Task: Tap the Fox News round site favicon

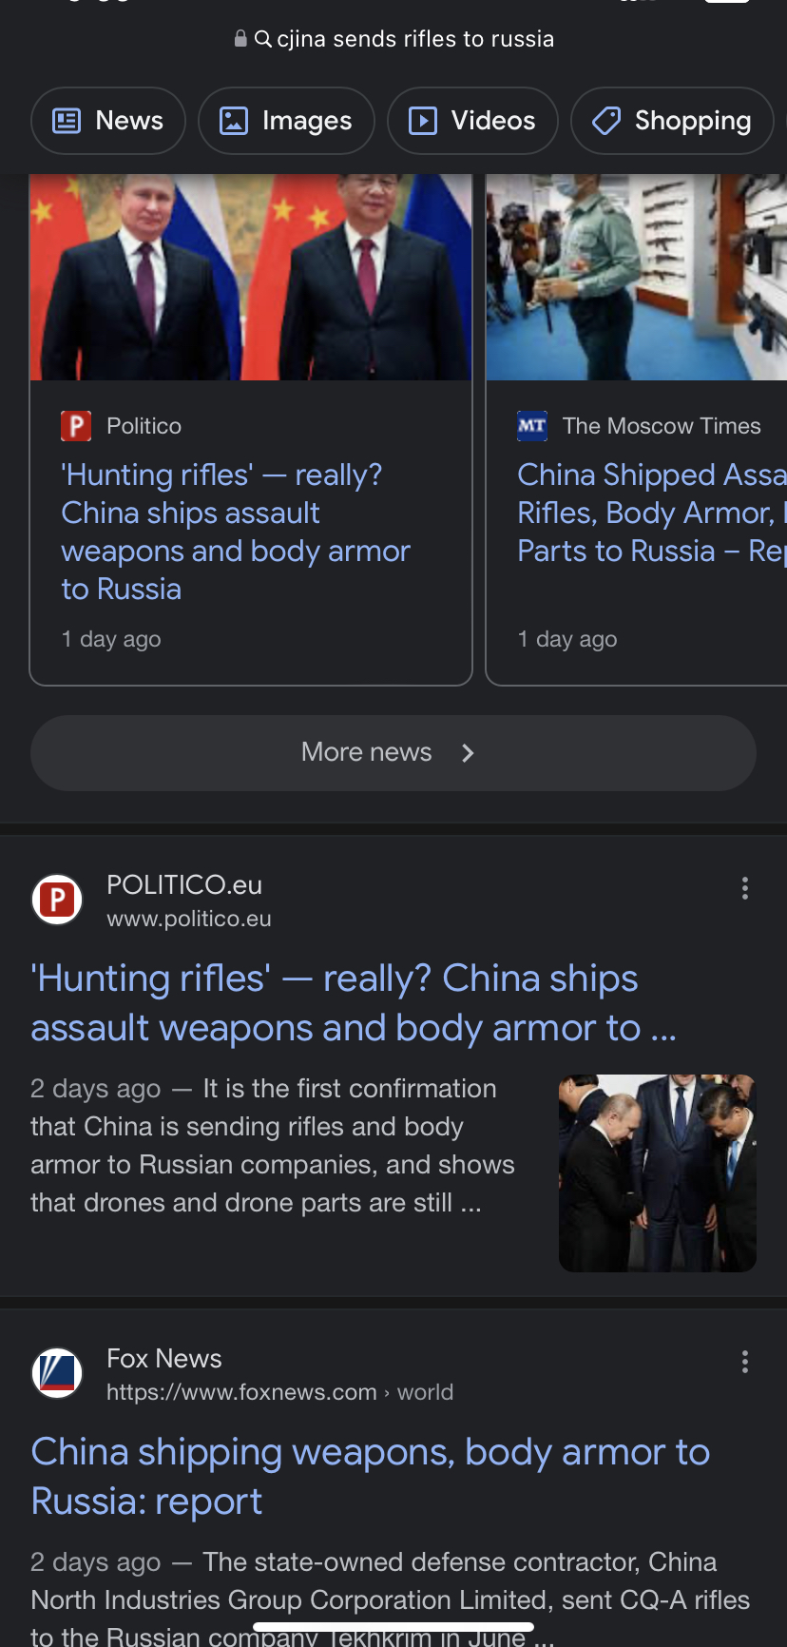Action: coord(57,1373)
